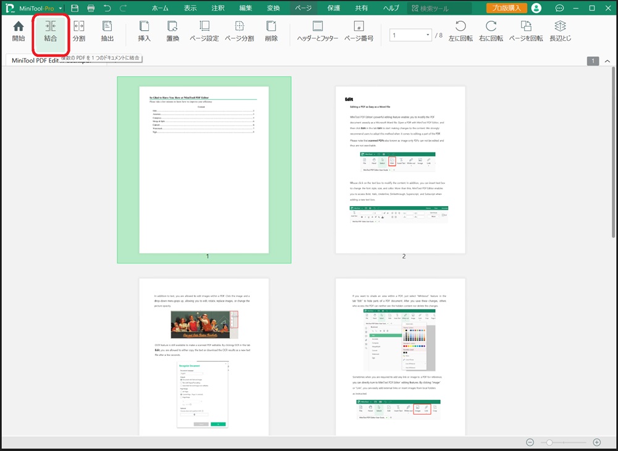Open the 分割 (Split) tool
The width and height of the screenshot is (618, 451).
(x=79, y=31)
